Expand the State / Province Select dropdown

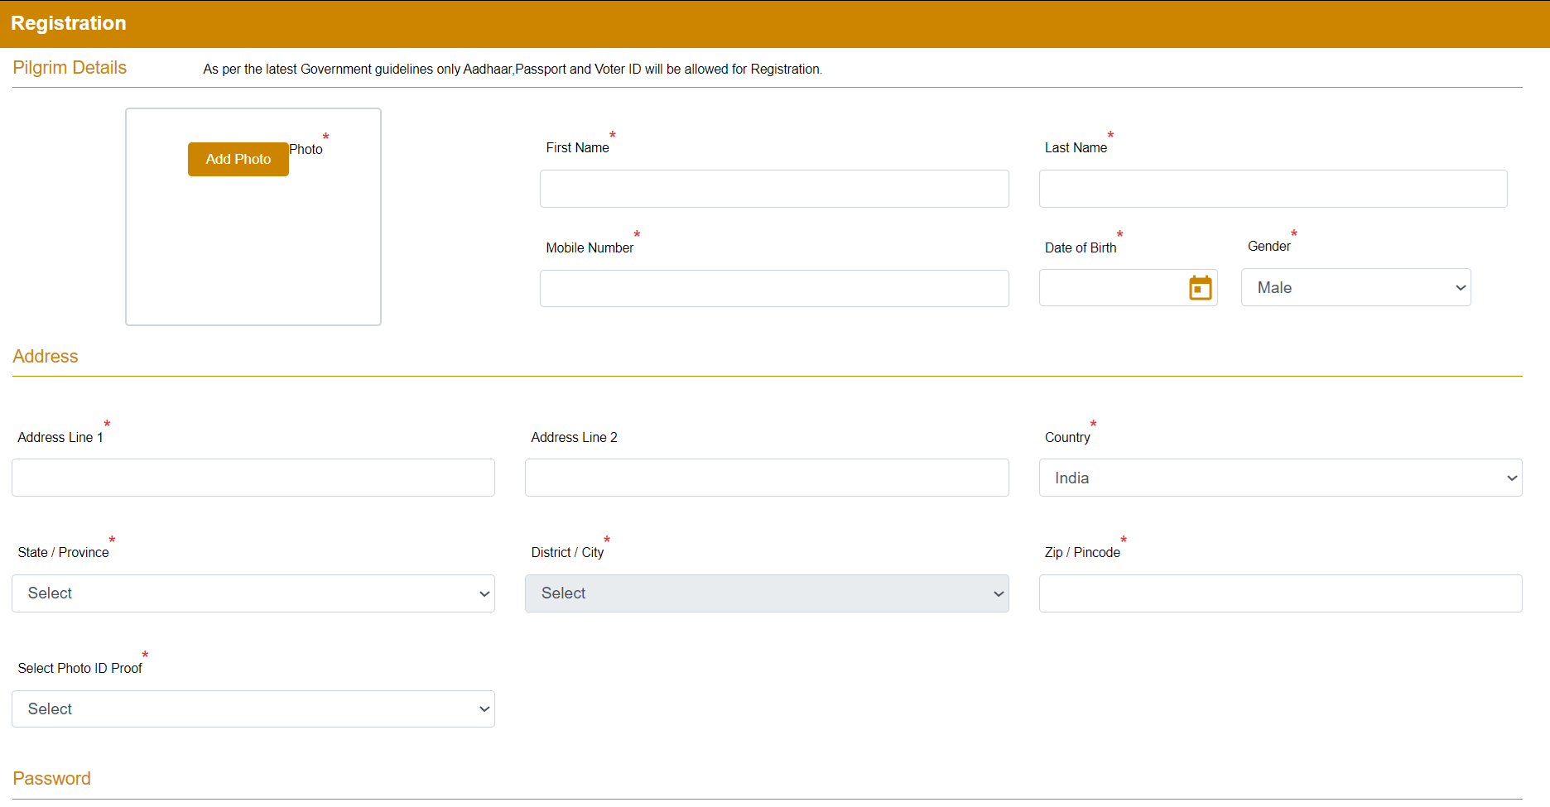(253, 593)
